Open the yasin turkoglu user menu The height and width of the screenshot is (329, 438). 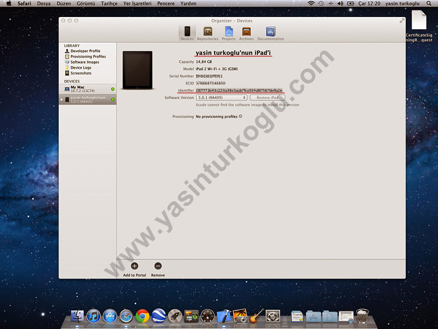click(x=402, y=3)
